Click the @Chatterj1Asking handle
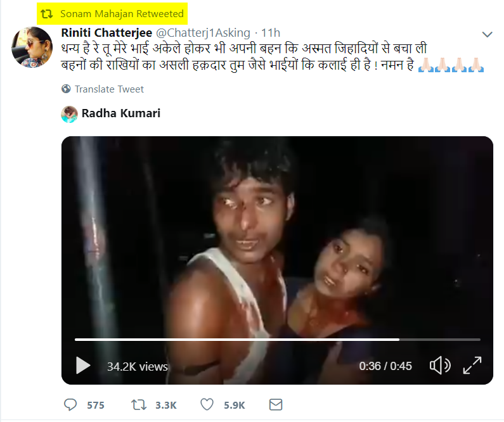This screenshot has height=422, width=504. click(x=203, y=33)
